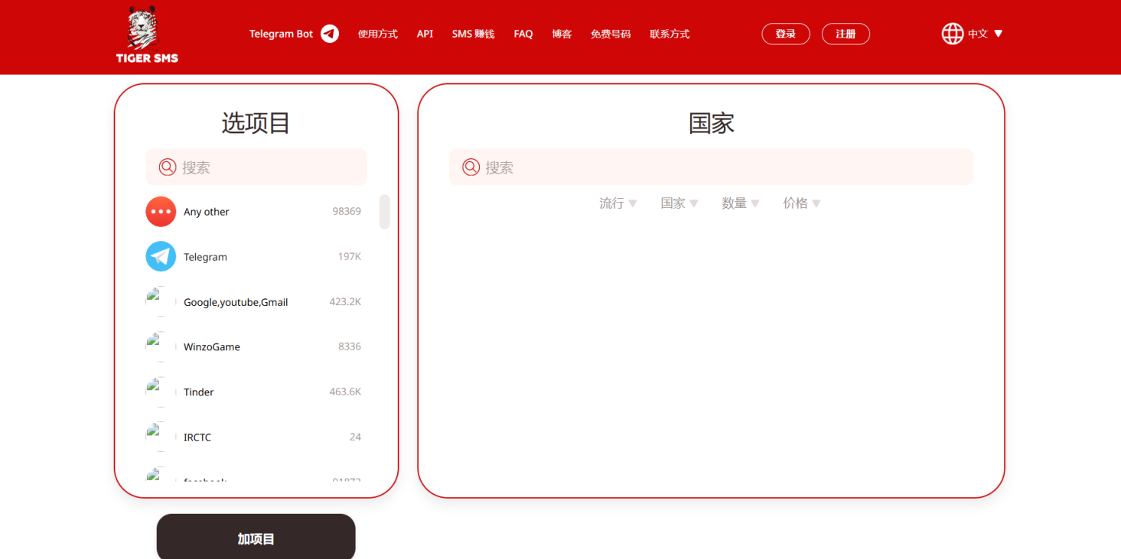
Task: Click the project list scrollbar thumb
Action: pos(384,212)
